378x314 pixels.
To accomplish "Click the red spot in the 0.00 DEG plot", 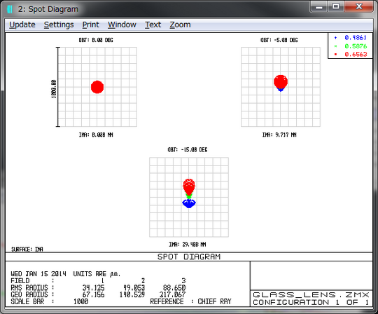I will [97, 87].
